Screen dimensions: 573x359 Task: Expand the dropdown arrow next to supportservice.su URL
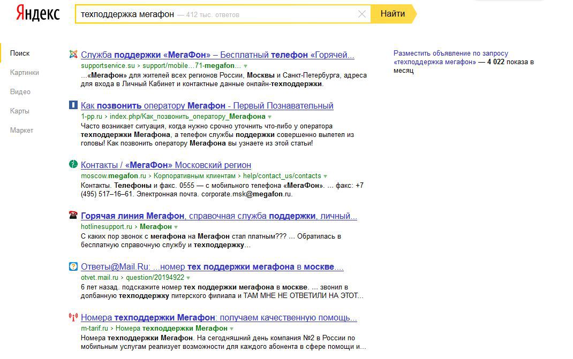coord(246,66)
